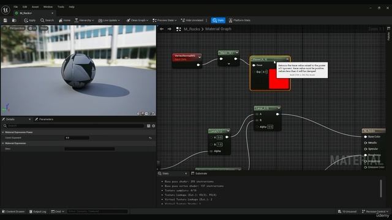
Task: Switch to the Substrate tab
Action: (199, 174)
